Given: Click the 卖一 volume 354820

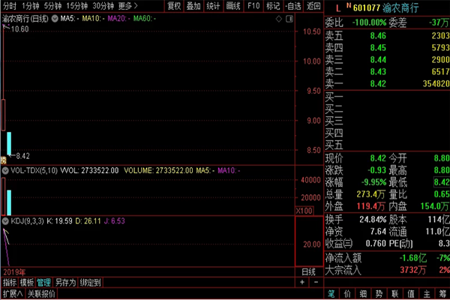Looking at the screenshot, I should [436, 84].
